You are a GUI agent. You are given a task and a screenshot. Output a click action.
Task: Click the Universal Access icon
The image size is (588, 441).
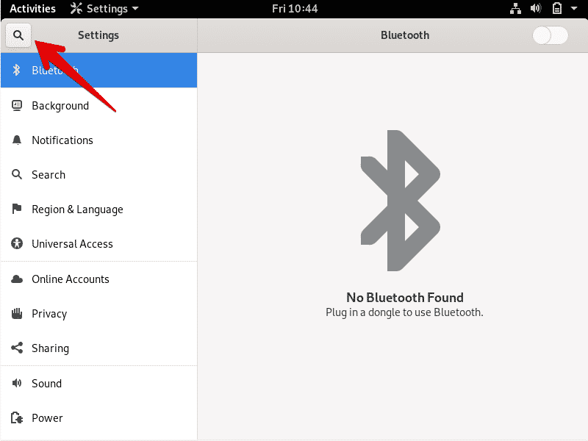[x=17, y=243]
